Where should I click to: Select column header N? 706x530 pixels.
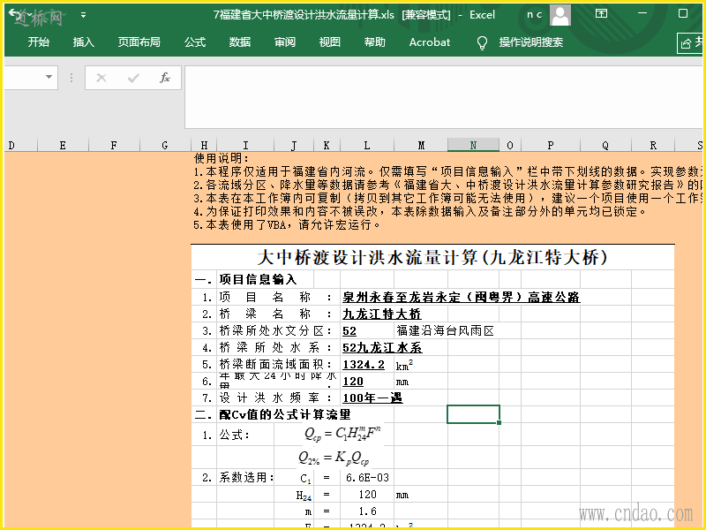[473, 145]
